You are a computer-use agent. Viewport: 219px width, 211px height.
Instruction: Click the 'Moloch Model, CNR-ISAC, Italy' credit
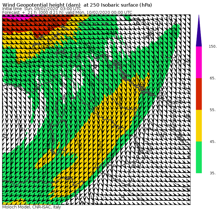pyautogui.click(x=32, y=207)
